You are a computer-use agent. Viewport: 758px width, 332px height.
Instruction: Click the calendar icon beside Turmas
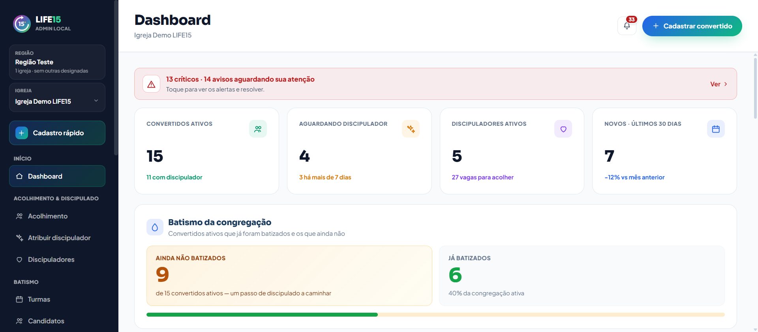click(19, 299)
